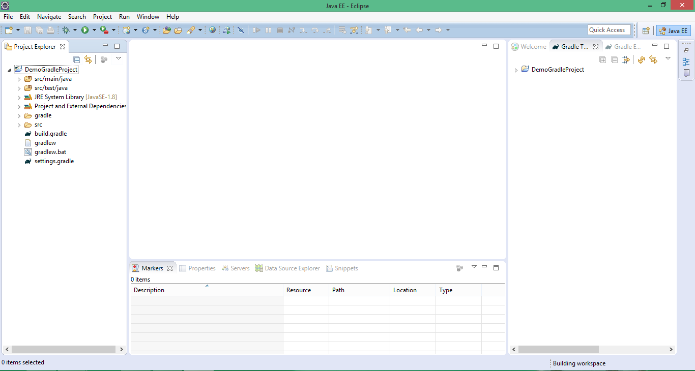Toggle Link with Editor in Project Explorer
The height and width of the screenshot is (371, 695).
click(x=88, y=59)
